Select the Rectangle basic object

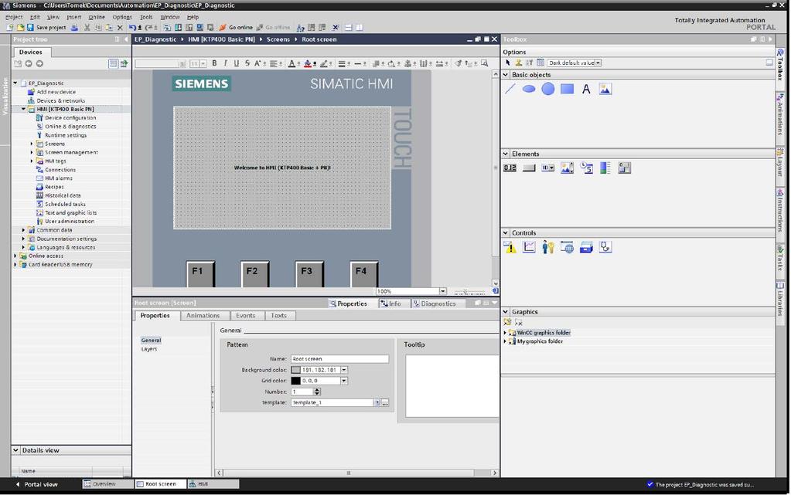pos(567,90)
